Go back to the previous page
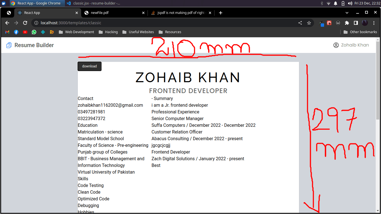The width and height of the screenshot is (381, 214). point(7,23)
